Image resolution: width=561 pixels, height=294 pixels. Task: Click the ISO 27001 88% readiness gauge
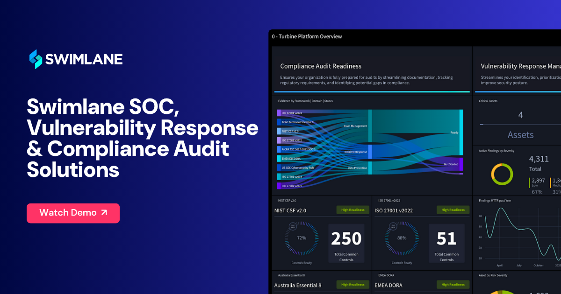tap(402, 238)
